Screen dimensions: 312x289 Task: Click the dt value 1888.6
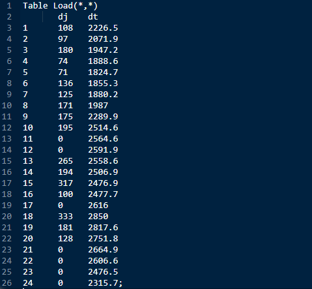pyautogui.click(x=103, y=61)
